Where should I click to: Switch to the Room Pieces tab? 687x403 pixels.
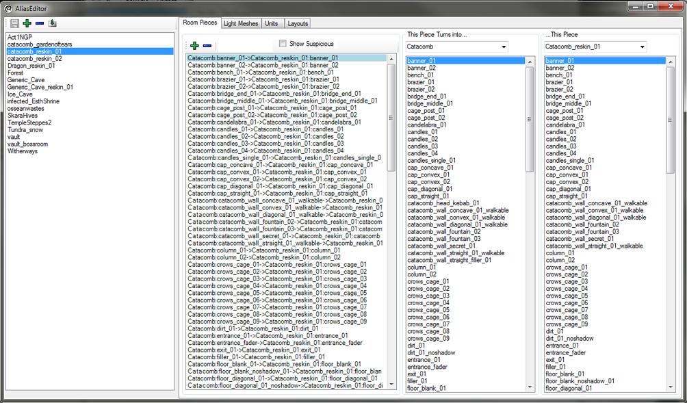click(x=200, y=23)
